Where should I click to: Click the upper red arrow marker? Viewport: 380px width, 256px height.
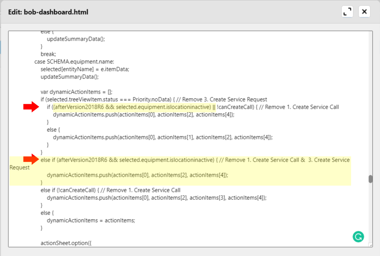(x=31, y=107)
